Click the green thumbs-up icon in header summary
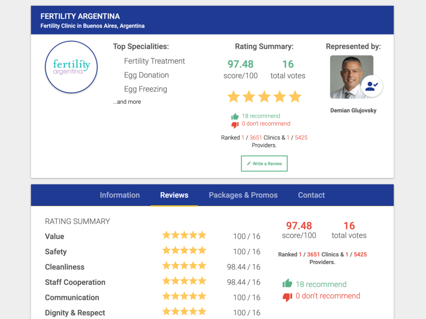 (x=235, y=116)
